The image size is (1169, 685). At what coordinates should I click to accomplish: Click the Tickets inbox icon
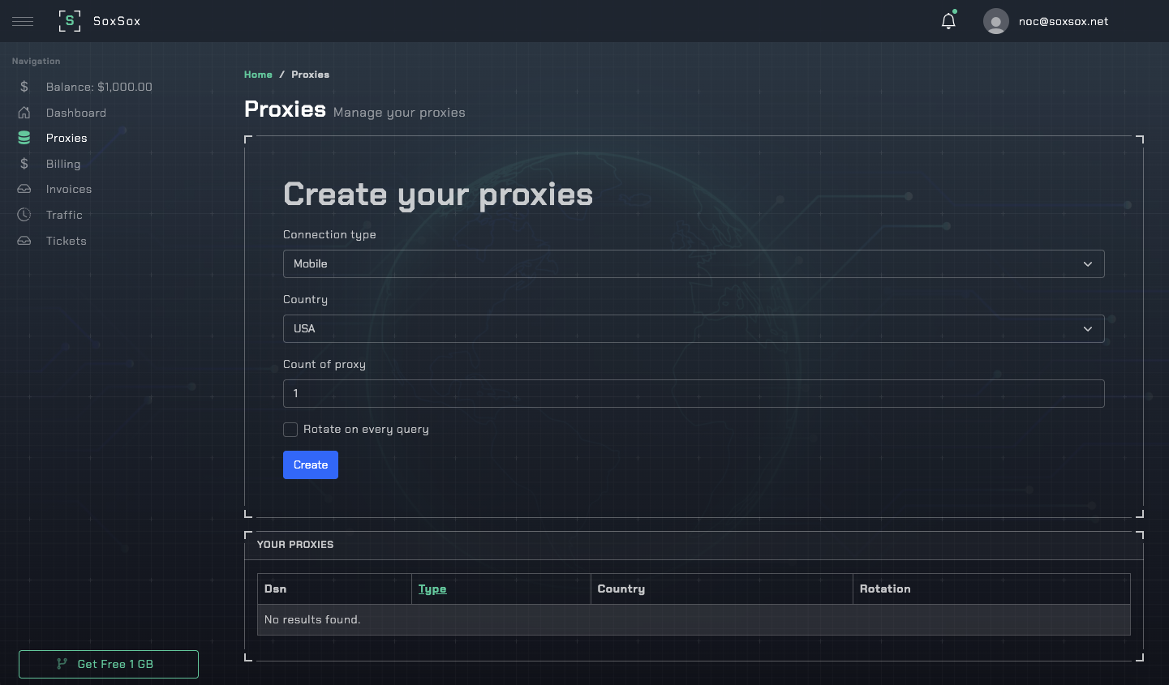pyautogui.click(x=24, y=241)
